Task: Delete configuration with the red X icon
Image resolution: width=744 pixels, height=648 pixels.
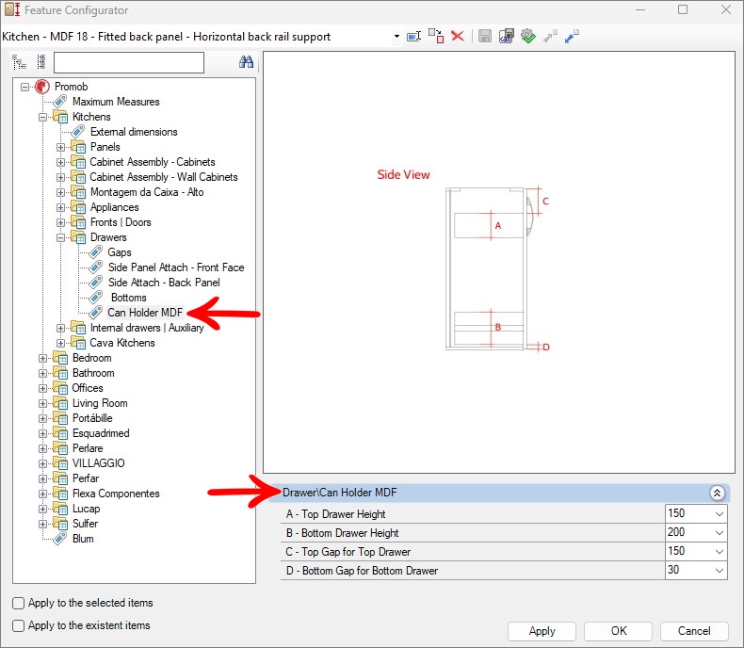Action: (458, 36)
